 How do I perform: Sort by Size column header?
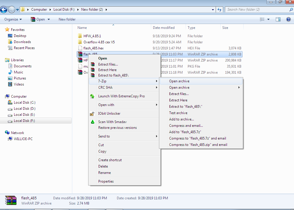point(225,28)
